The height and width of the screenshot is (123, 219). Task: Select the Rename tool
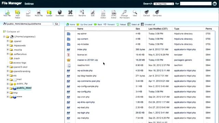pyautogui.click(x=82, y=13)
